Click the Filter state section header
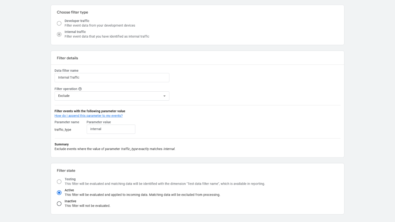This screenshot has width=395, height=222. (66, 171)
